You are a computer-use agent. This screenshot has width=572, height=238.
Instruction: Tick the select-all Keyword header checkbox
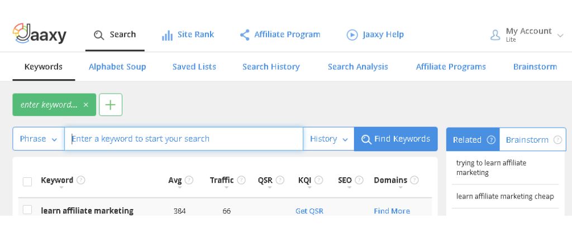[27, 182]
